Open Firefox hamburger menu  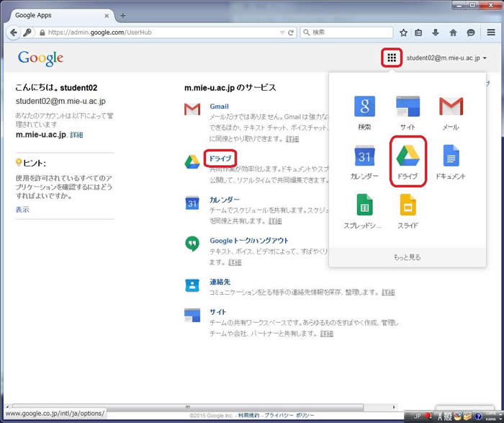(x=491, y=32)
